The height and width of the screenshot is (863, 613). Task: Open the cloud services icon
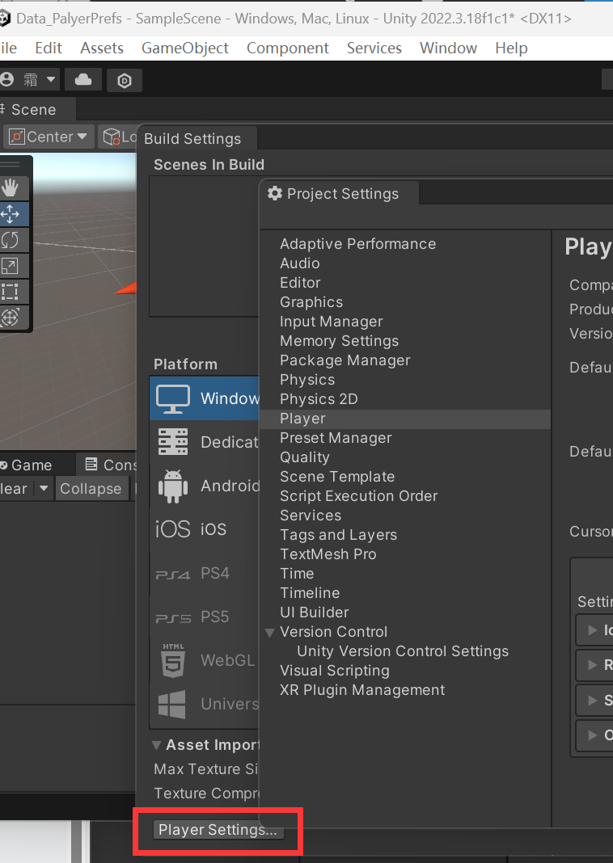(83, 80)
